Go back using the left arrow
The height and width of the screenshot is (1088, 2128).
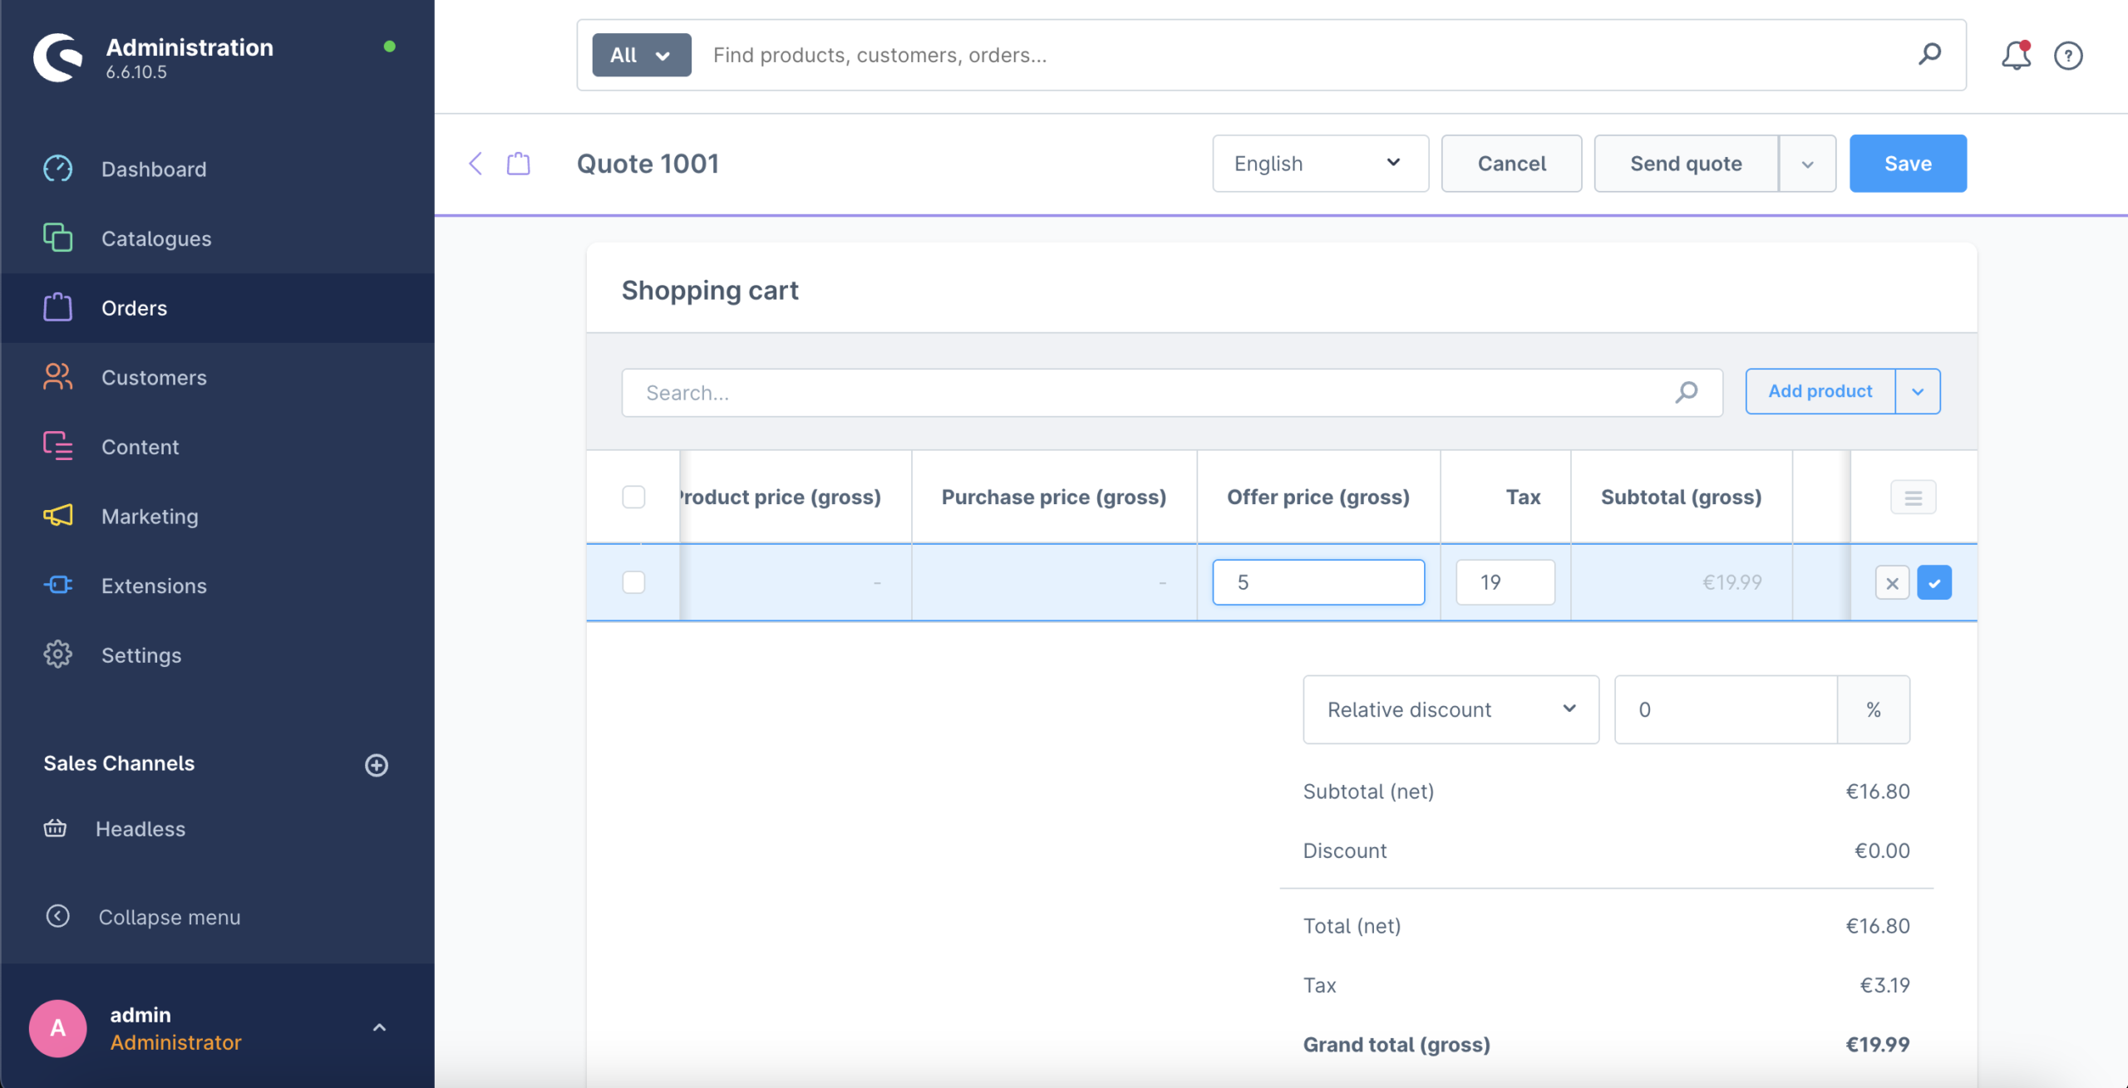click(475, 164)
